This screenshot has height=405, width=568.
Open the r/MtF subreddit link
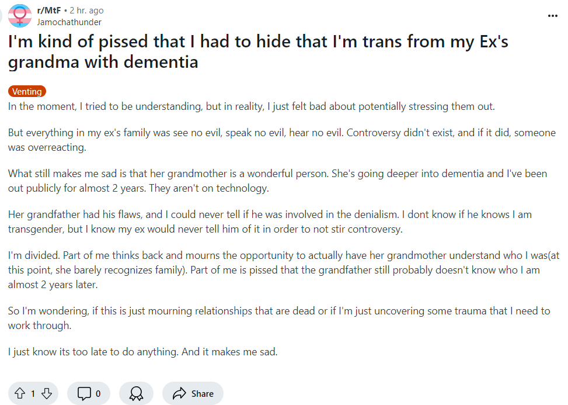[x=50, y=11]
